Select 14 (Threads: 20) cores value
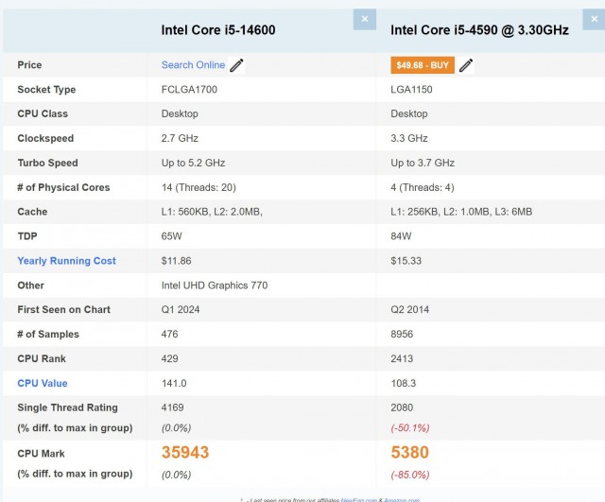605x502 pixels. [199, 187]
